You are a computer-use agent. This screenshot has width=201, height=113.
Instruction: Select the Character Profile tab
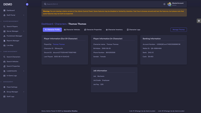coord(52,30)
